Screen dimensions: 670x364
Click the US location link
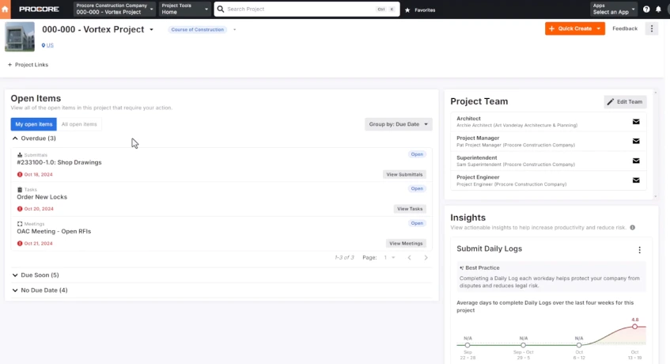pyautogui.click(x=50, y=45)
